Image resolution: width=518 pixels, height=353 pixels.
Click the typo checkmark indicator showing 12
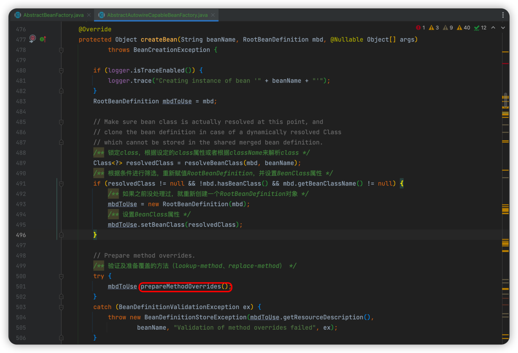480,28
